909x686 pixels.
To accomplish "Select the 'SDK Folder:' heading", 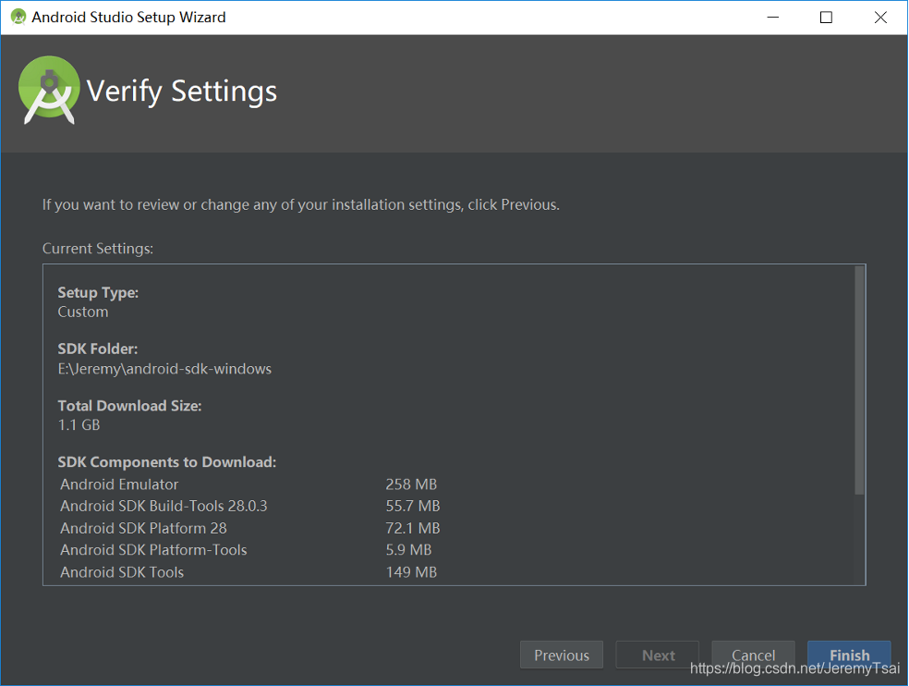I will [x=97, y=349].
